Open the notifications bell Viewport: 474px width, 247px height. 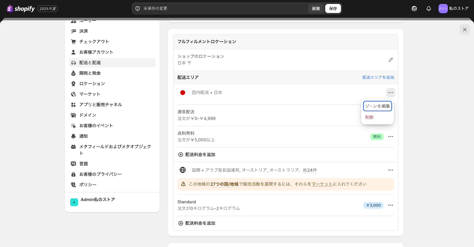tap(429, 9)
